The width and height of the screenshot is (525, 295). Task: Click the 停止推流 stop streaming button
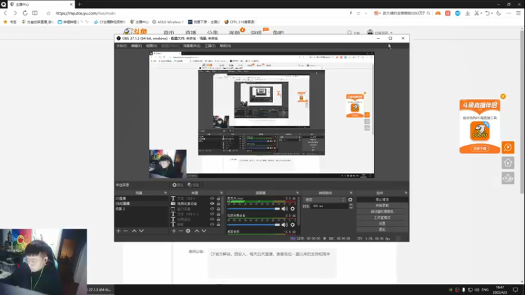[382, 199]
